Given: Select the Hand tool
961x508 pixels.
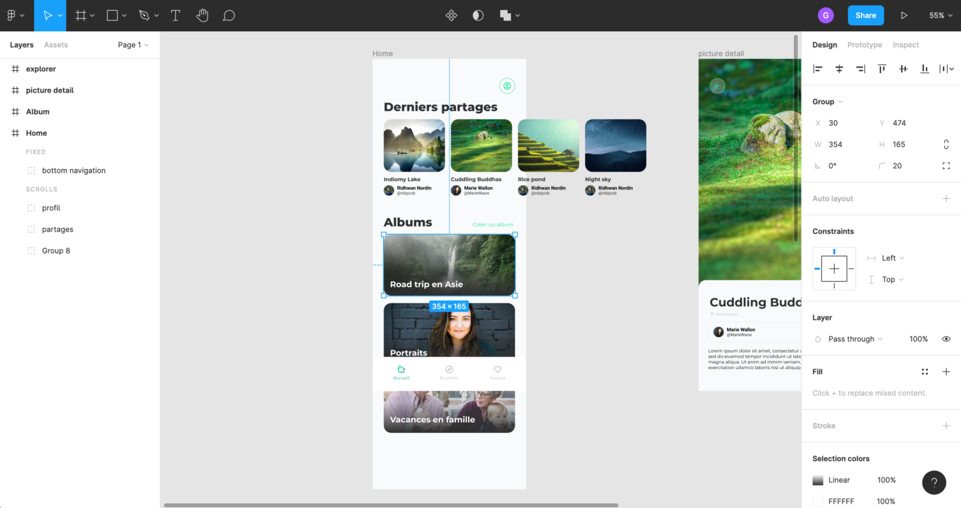Looking at the screenshot, I should tap(202, 15).
